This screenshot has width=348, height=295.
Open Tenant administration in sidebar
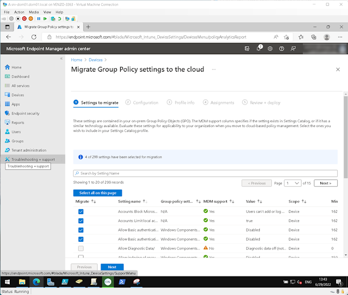[x=26, y=150]
